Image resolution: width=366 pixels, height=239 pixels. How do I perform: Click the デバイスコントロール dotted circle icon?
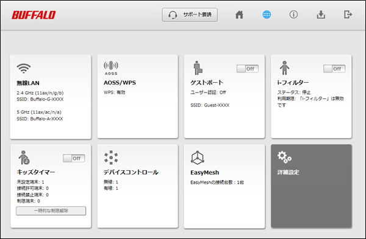(111, 158)
